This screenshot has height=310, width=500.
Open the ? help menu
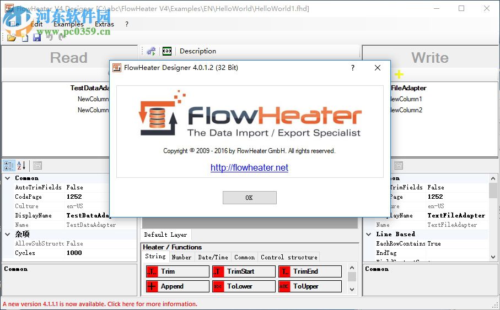coord(127,24)
